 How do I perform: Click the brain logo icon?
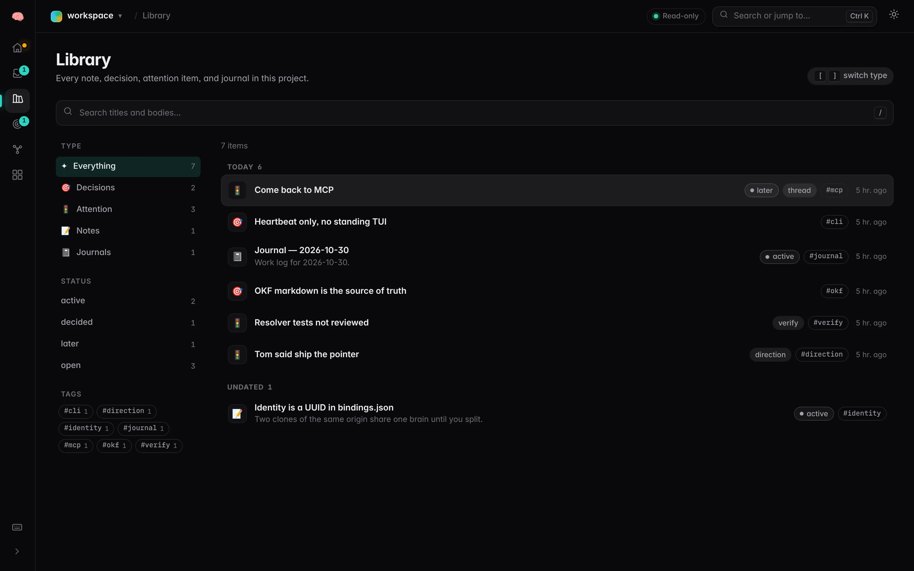tap(17, 16)
